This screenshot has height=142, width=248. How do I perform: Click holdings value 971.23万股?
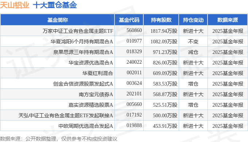coord(165,52)
